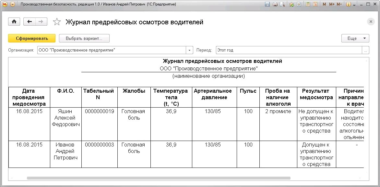Image resolution: width=380 pixels, height=187 pixels.
Task: Select Головная боль cell in Иванов row
Action: (x=134, y=154)
